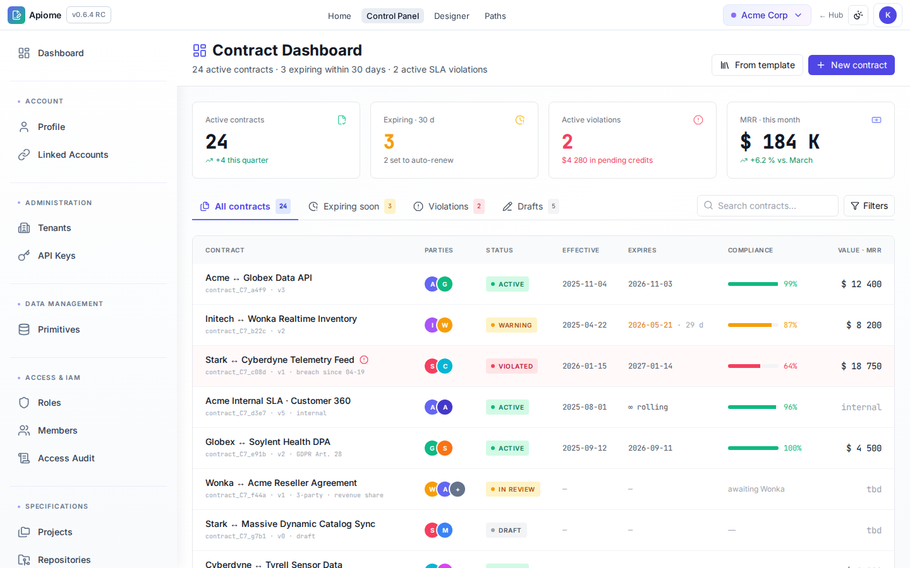Open API Keys page
Viewport: 910px width, 568px height.
click(x=88, y=256)
